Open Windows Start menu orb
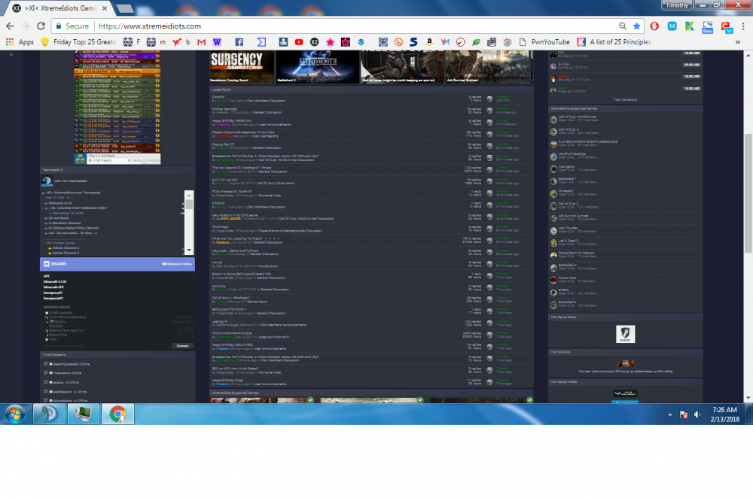Screen dimensions: 753x498 [x=17, y=413]
